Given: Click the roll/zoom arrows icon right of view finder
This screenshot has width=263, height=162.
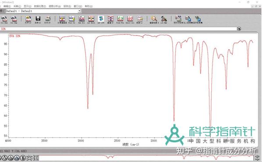Looking at the screenshot, I should (x=257, y=158).
